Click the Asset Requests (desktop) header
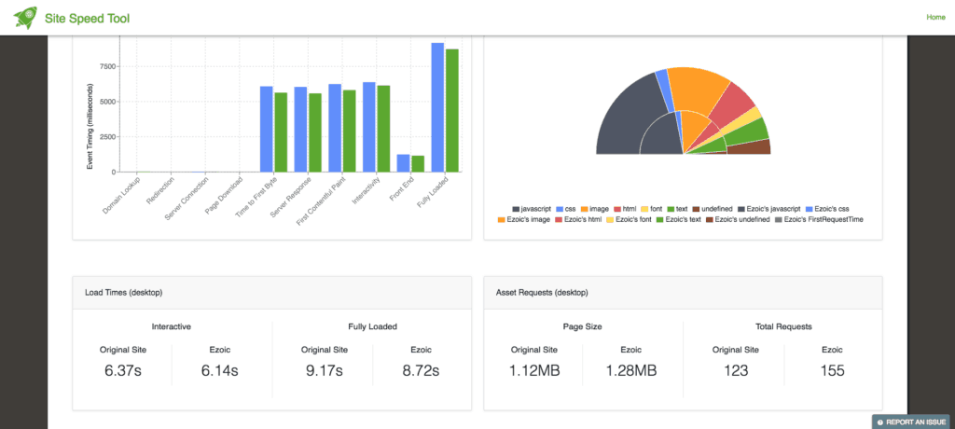 (x=542, y=293)
